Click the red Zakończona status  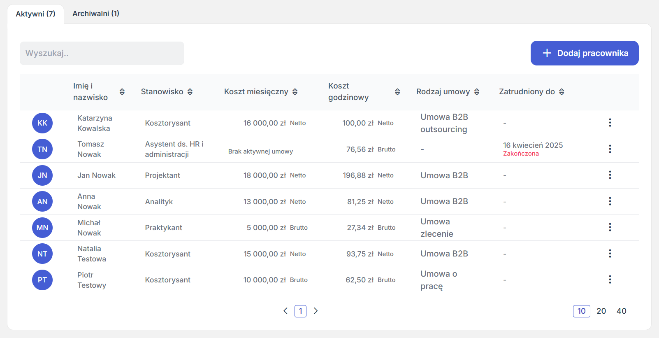tap(521, 154)
